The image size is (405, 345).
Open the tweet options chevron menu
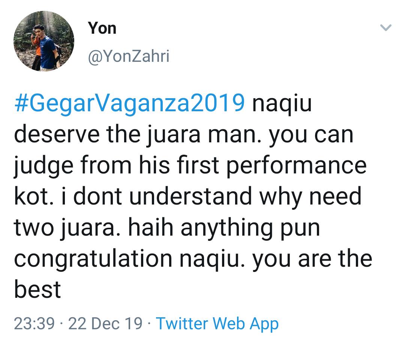(386, 27)
